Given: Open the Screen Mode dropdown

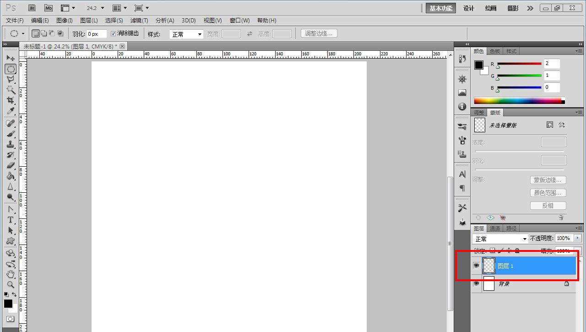Looking at the screenshot, I should 142,8.
